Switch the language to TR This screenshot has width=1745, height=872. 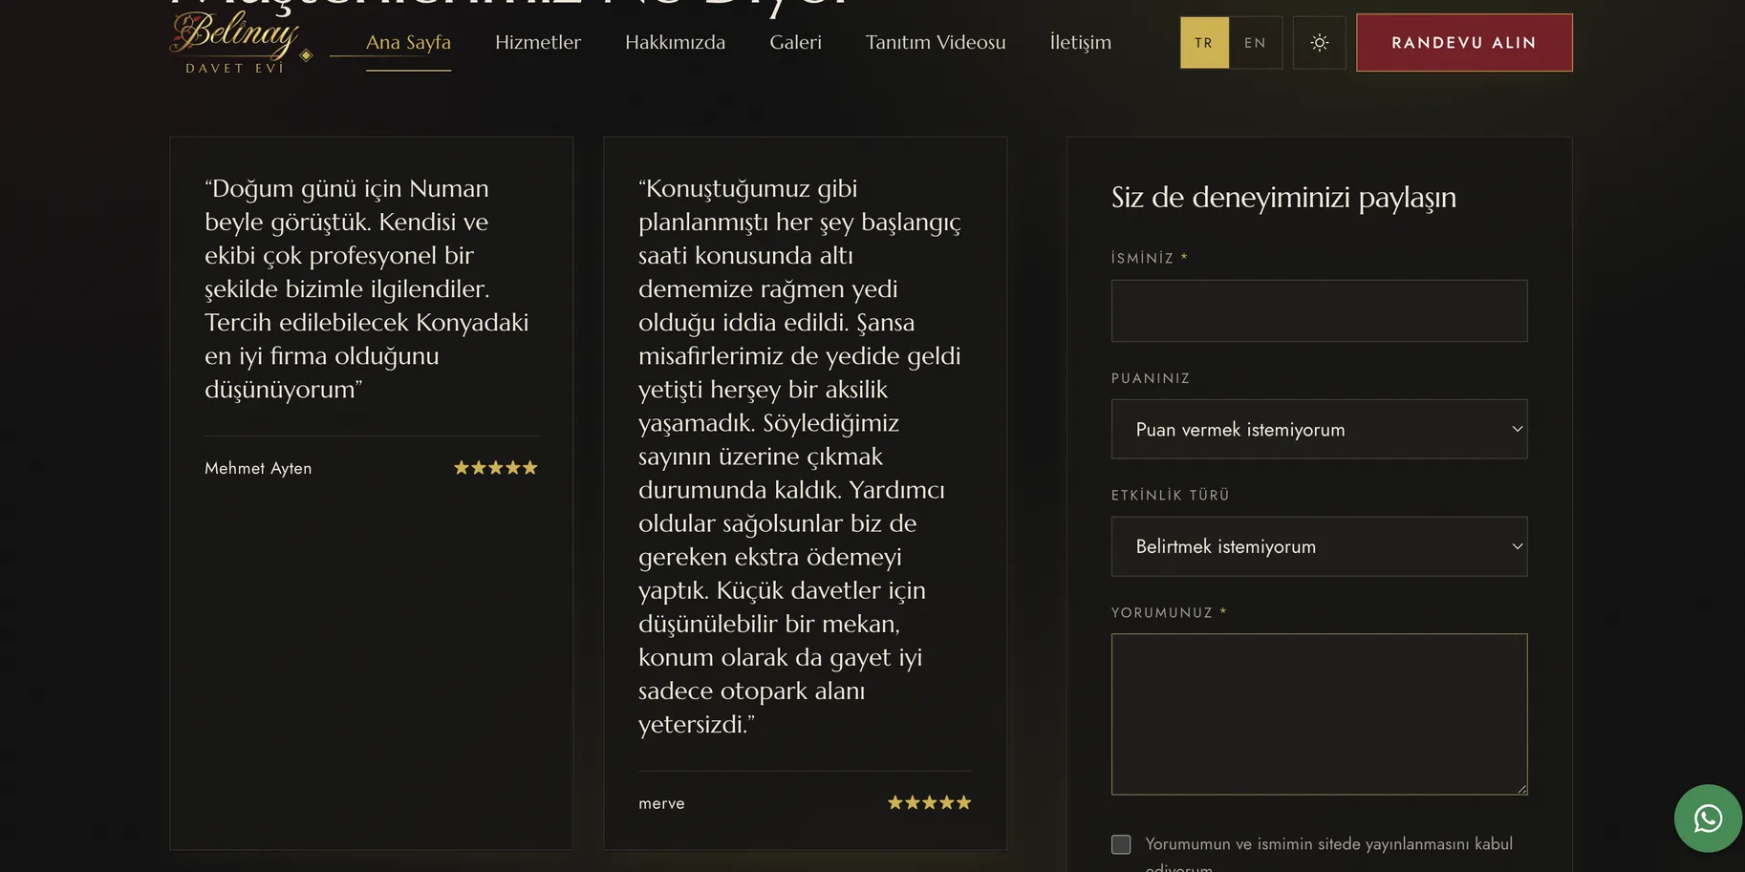1204,43
